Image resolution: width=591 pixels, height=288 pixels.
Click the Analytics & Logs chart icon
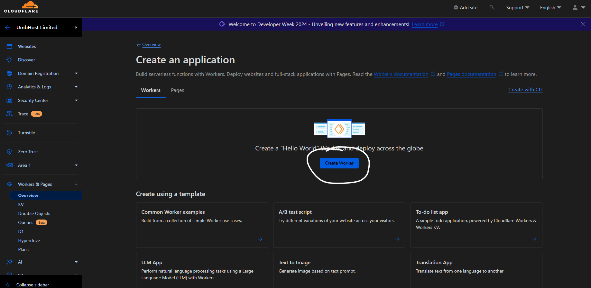tap(9, 87)
